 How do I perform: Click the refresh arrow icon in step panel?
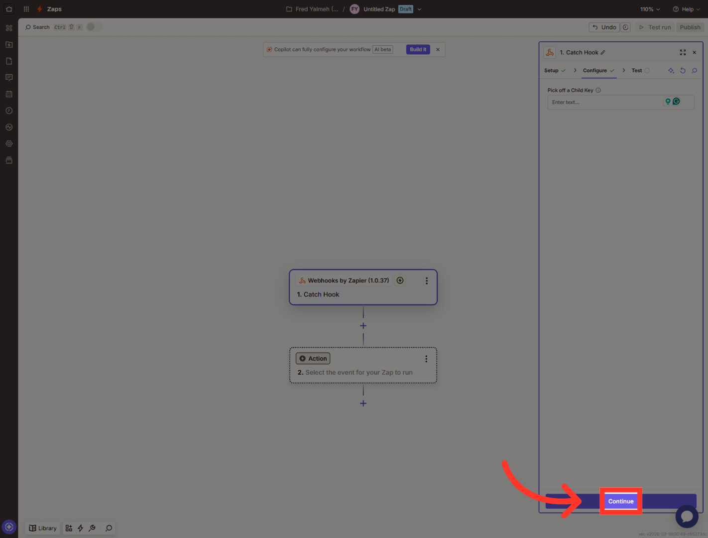coord(683,71)
